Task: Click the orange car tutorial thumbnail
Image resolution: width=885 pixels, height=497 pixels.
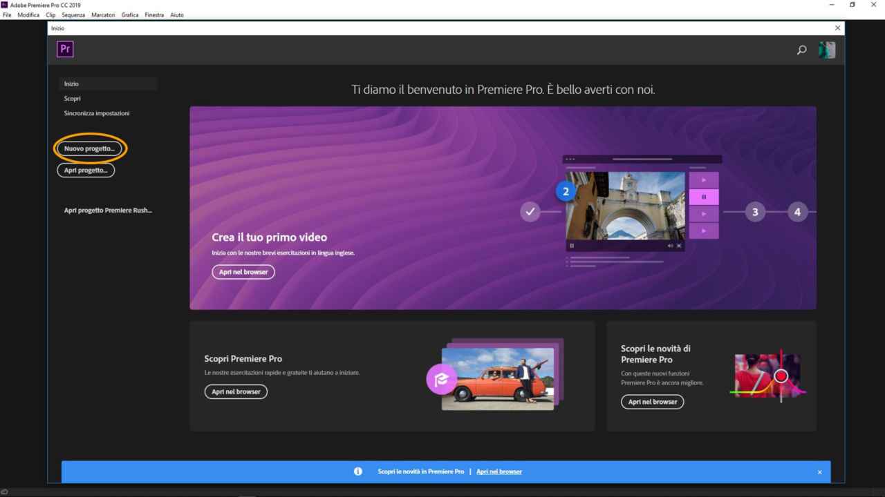Action: click(498, 378)
